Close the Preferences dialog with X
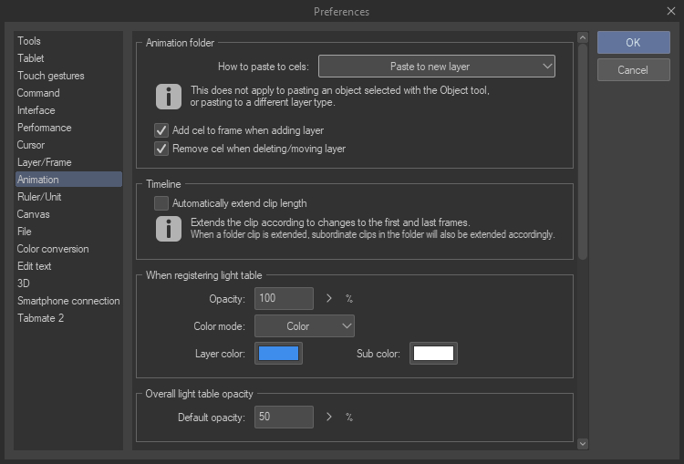 [670, 11]
